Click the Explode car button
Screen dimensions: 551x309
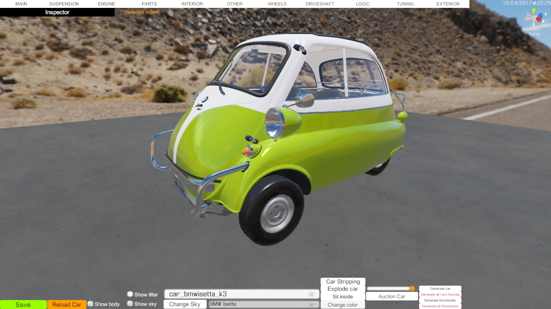[343, 289]
